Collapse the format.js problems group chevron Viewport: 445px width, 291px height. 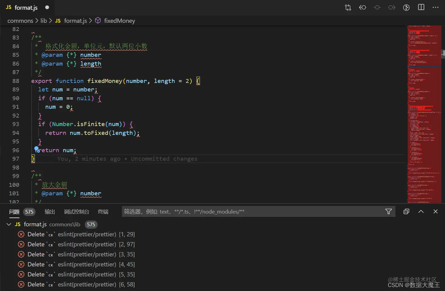click(9, 224)
